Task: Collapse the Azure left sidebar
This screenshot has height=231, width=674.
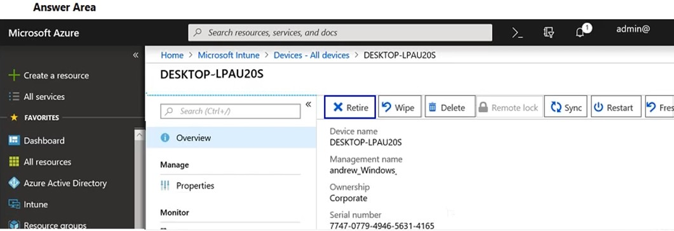Action: tap(136, 55)
